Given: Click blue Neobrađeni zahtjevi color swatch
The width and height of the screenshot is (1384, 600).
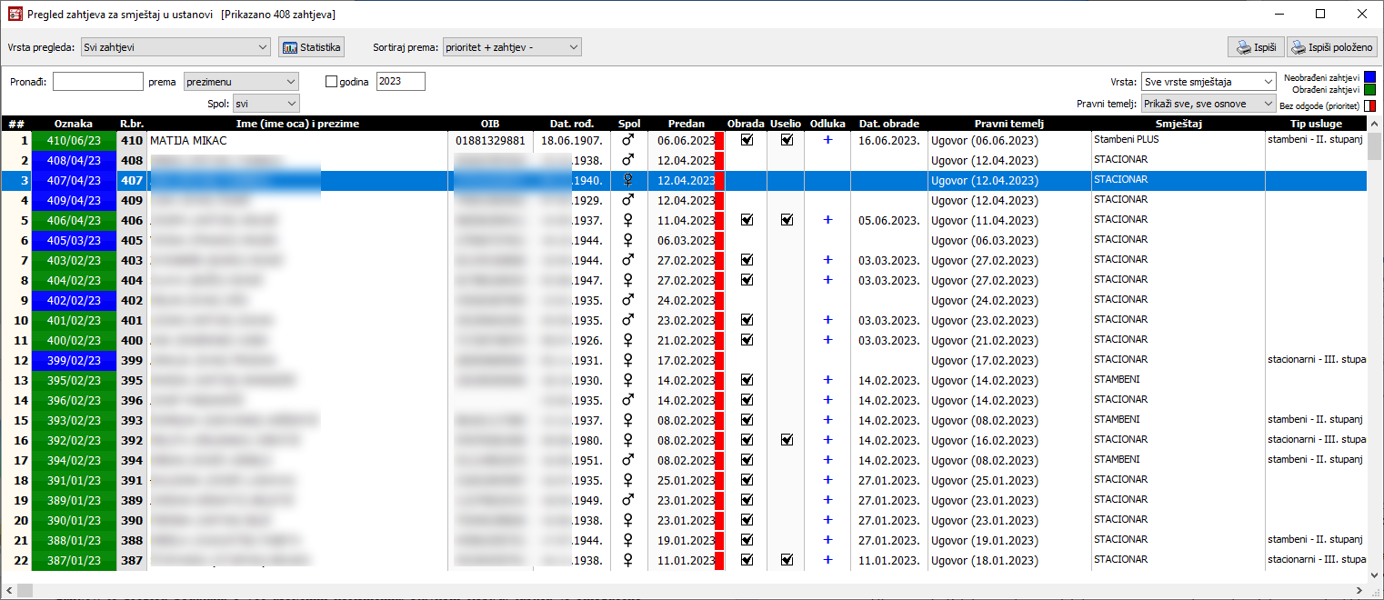Looking at the screenshot, I should coord(1369,77).
